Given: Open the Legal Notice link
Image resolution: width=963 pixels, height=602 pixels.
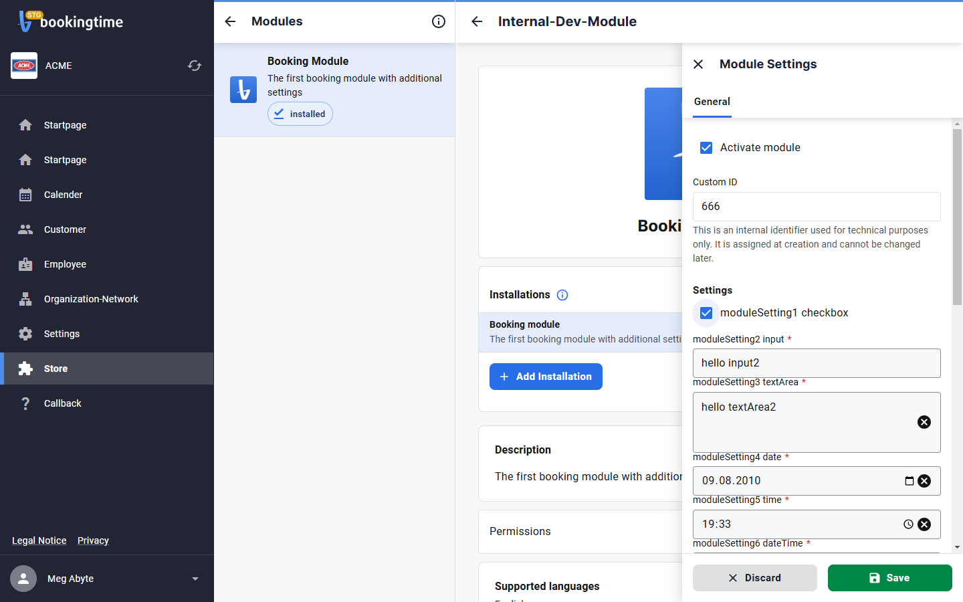Looking at the screenshot, I should (x=39, y=540).
